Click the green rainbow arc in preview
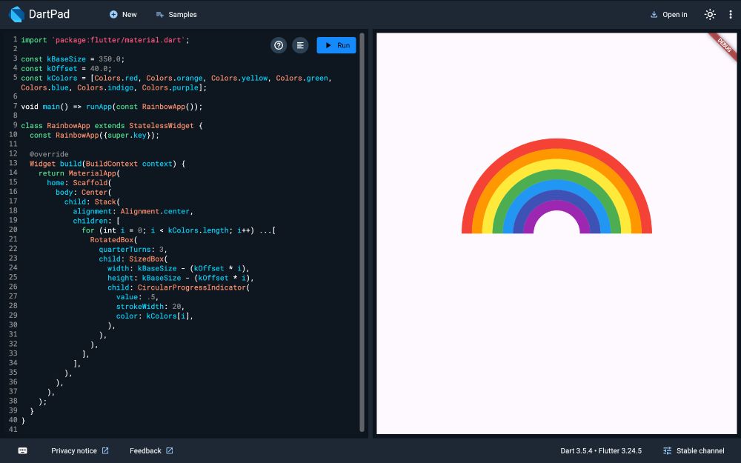 pyautogui.click(x=556, y=174)
